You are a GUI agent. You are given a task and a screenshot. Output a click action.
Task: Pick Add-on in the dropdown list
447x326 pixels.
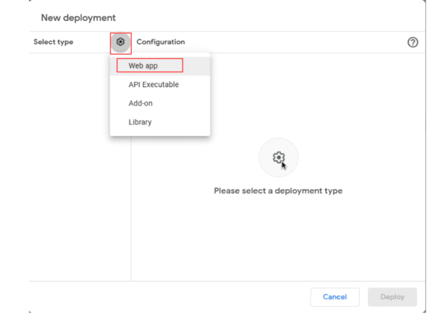(x=141, y=103)
